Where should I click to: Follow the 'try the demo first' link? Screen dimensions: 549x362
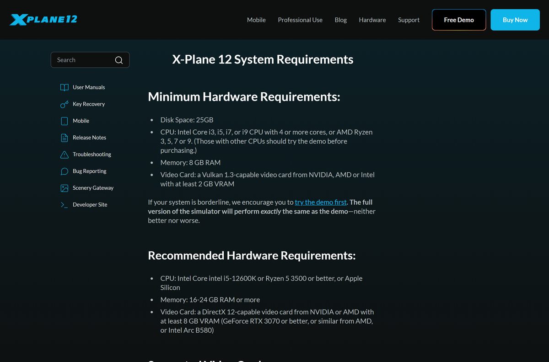point(321,202)
